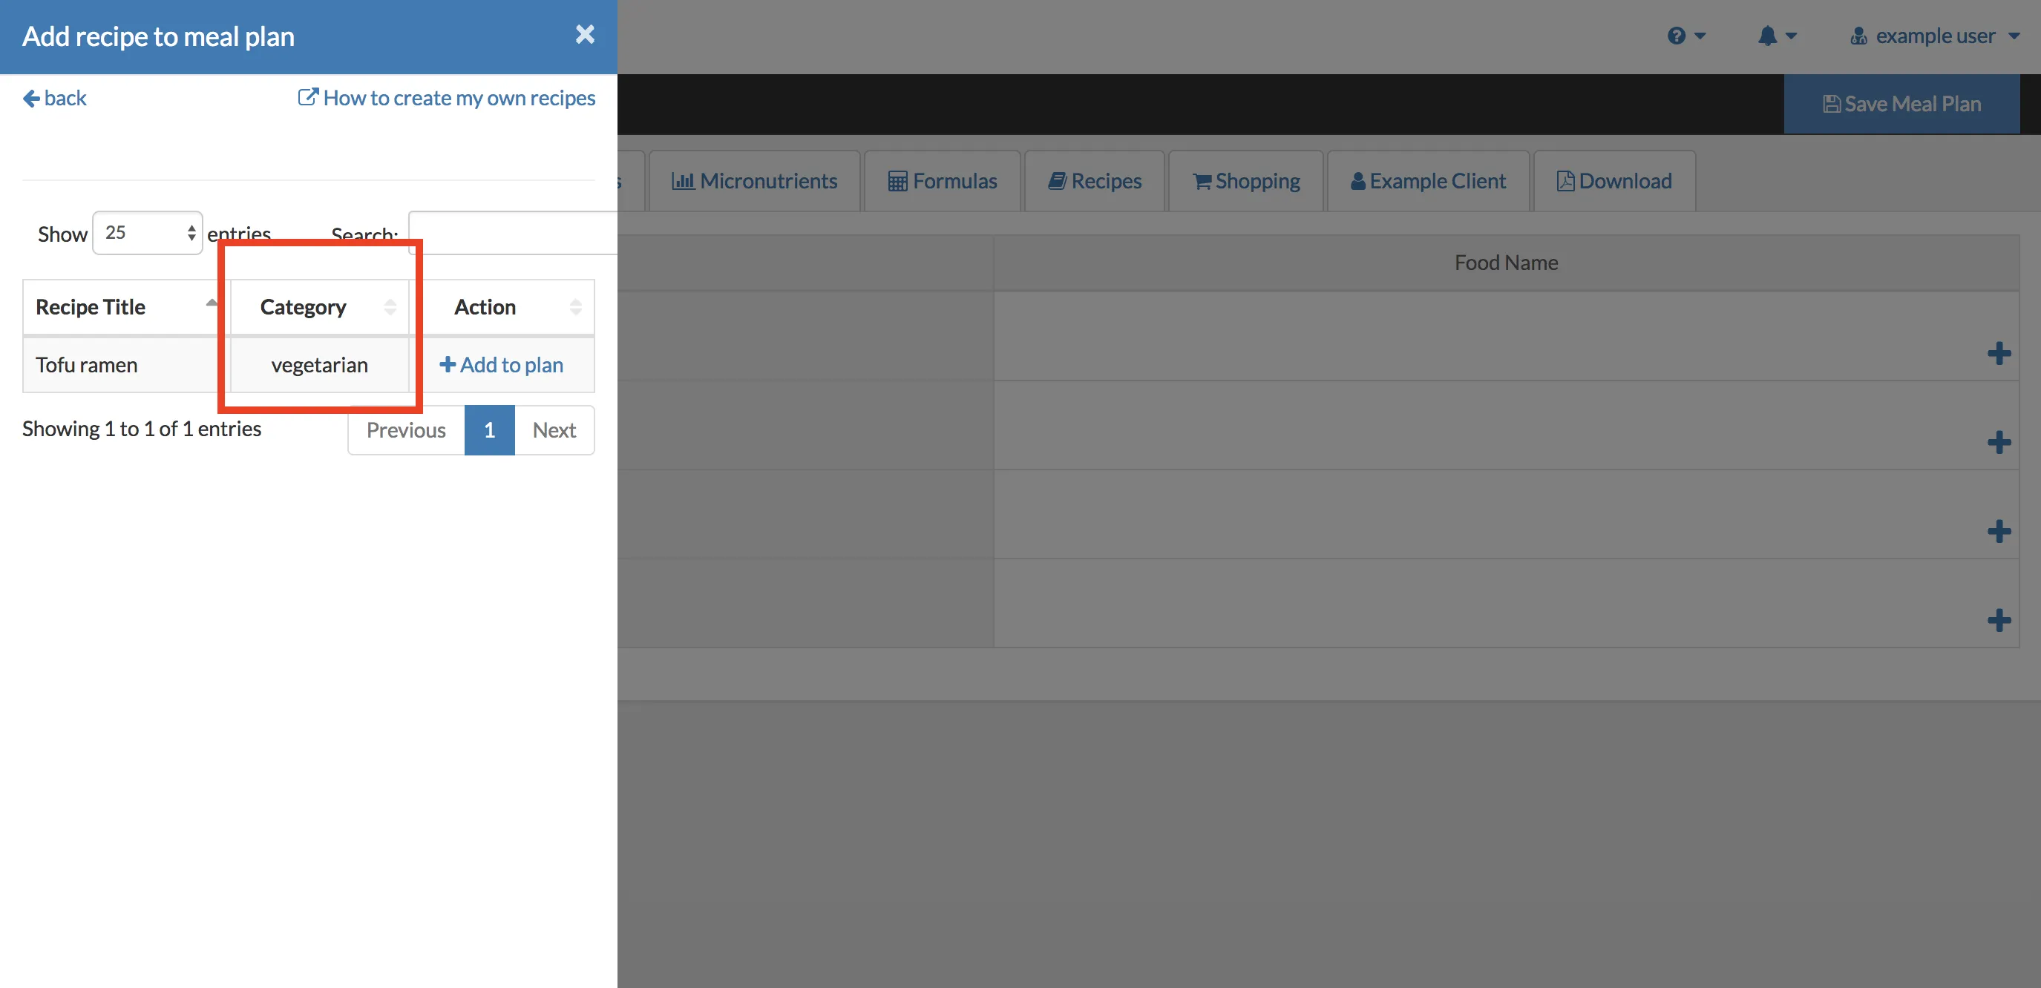Click page 1 pagination button
This screenshot has width=2041, height=988.
(488, 427)
